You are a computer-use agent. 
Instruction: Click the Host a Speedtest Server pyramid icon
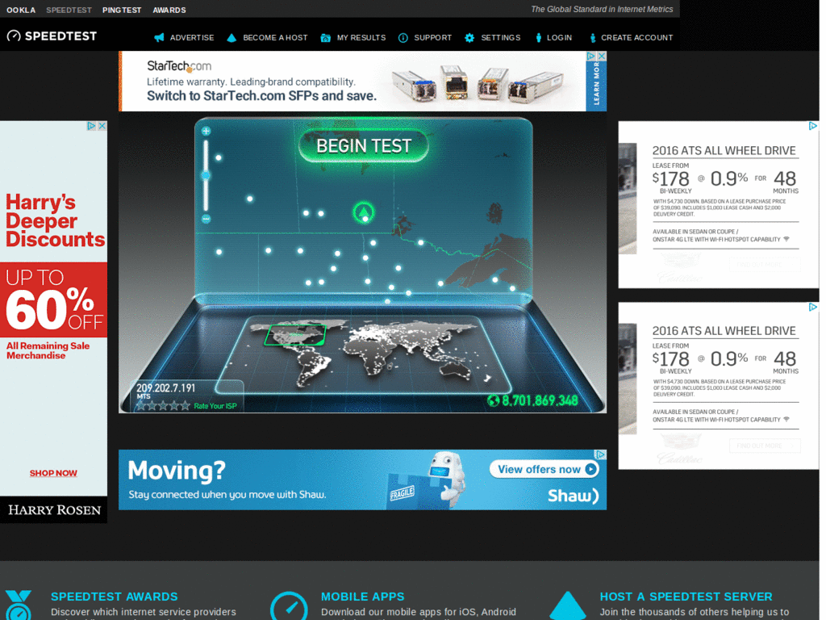pos(568,605)
